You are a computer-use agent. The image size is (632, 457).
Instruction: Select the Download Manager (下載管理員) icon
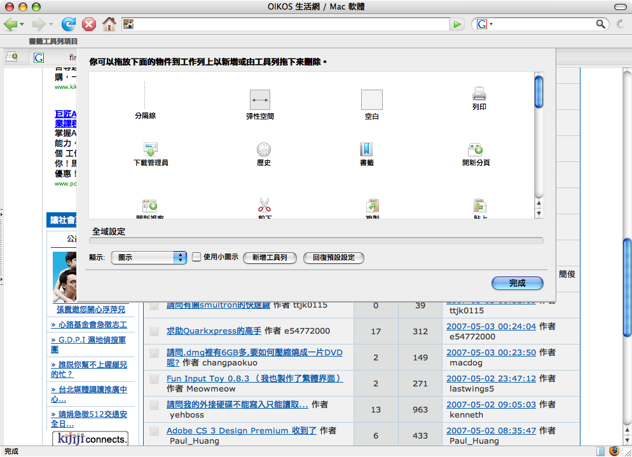[151, 150]
